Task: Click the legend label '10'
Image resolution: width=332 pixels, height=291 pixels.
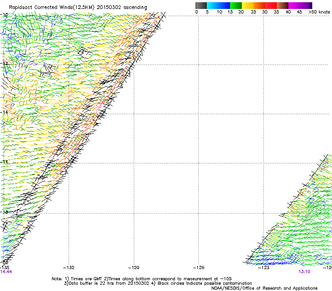Action: pos(219,12)
